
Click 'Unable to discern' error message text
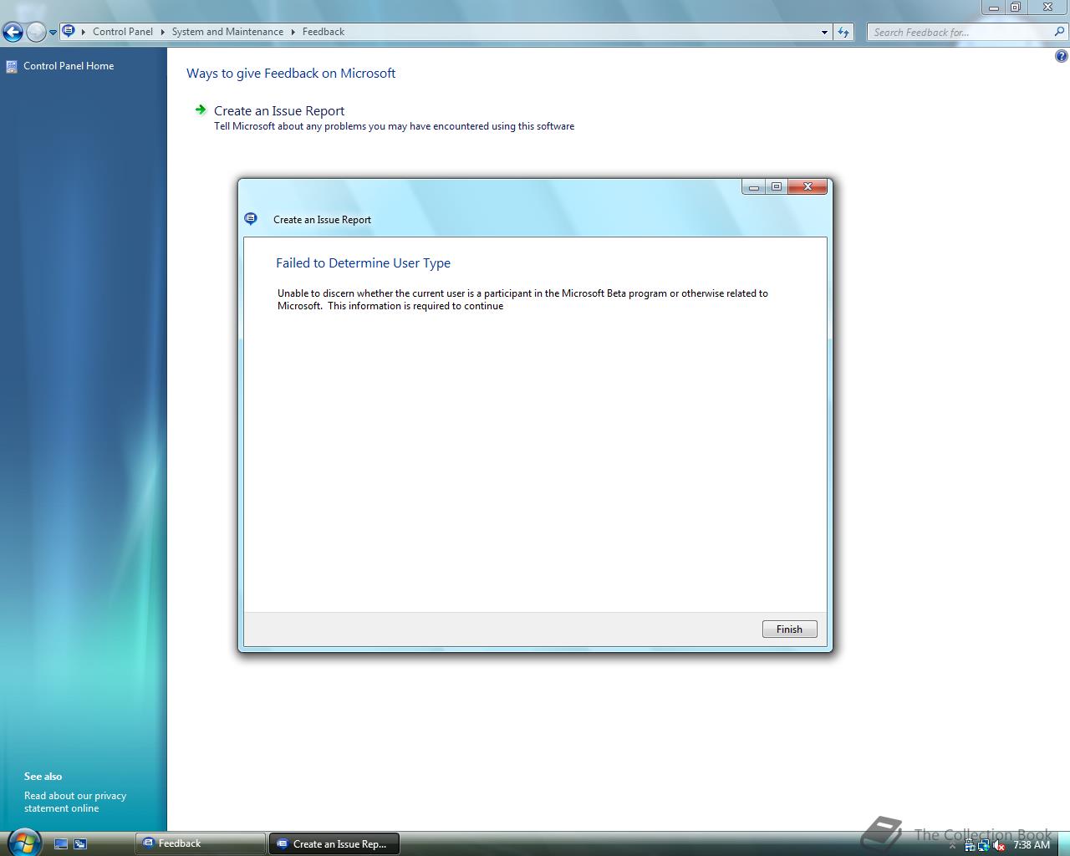pyautogui.click(x=522, y=299)
